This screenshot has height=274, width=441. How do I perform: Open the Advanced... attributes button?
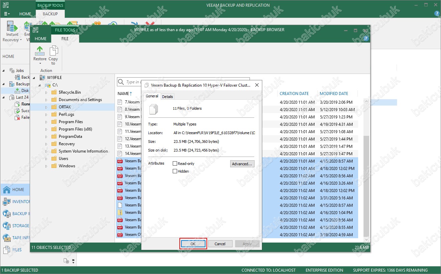click(242, 164)
